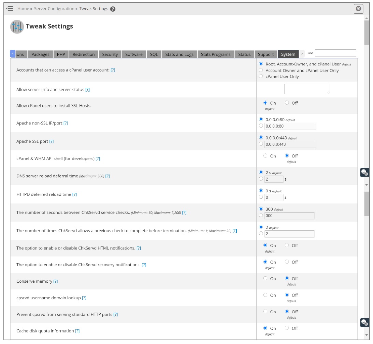Select custom DNS reload deferral time radio

(x=261, y=179)
